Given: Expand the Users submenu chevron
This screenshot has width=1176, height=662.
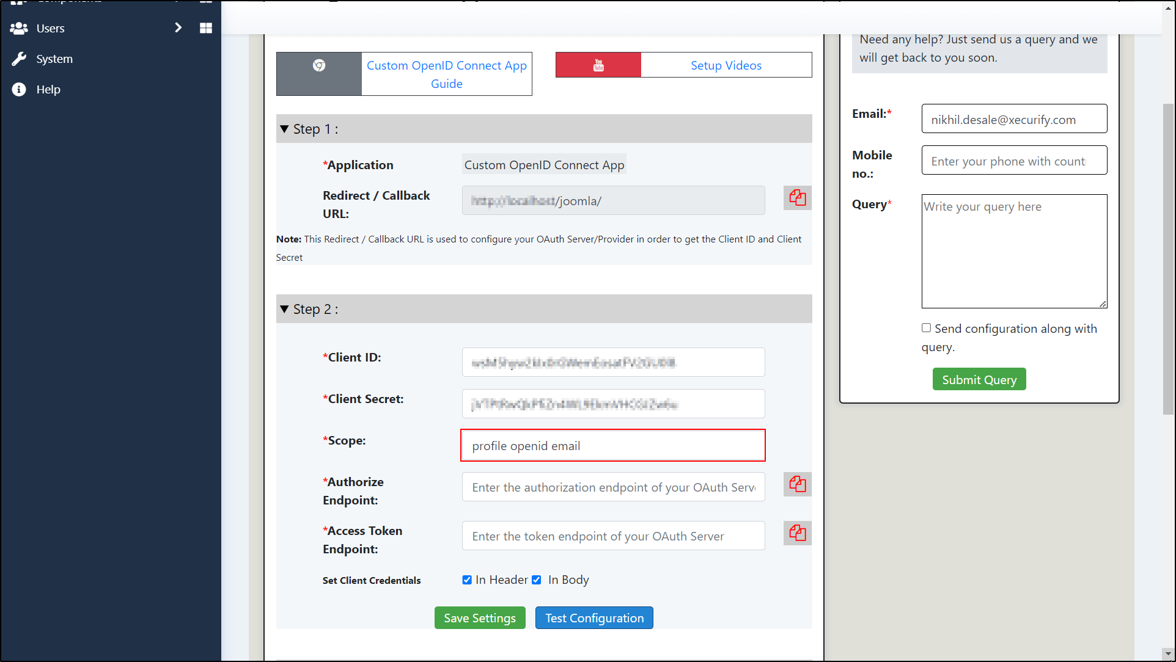Looking at the screenshot, I should 178,28.
